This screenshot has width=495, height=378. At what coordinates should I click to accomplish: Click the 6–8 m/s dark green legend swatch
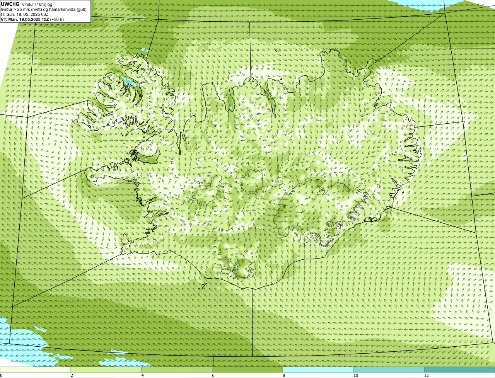pyautogui.click(x=247, y=370)
